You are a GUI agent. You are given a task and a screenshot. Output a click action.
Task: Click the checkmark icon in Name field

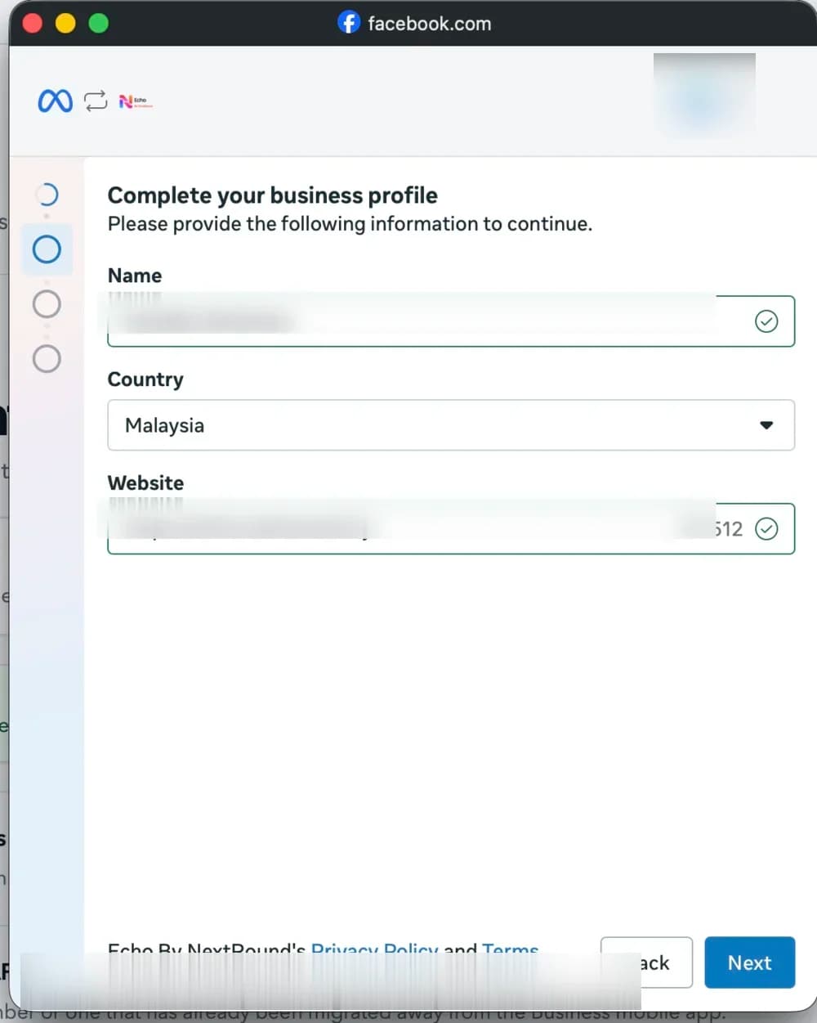(766, 321)
